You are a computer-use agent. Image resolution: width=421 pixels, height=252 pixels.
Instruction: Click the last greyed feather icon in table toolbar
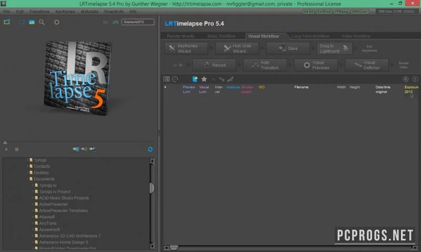point(230,79)
